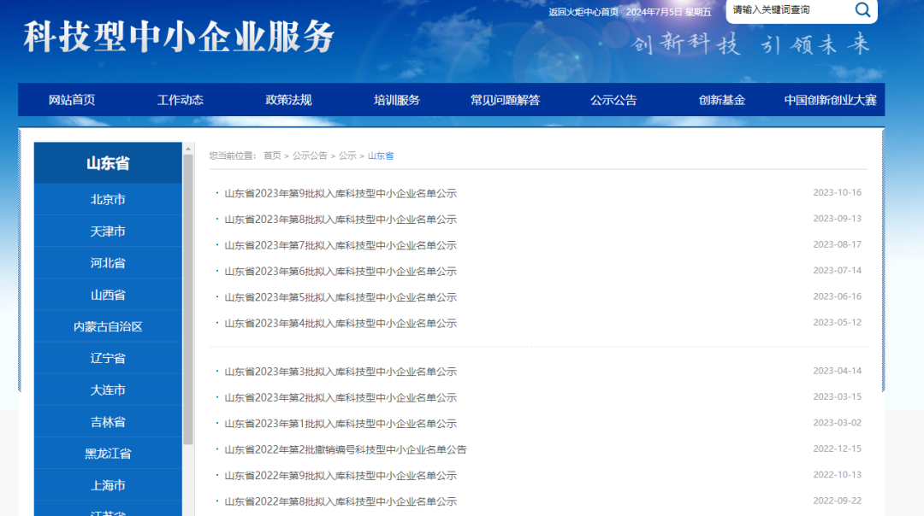The width and height of the screenshot is (924, 516).
Task: Open the 政策法规 navigation menu
Action: (x=288, y=100)
